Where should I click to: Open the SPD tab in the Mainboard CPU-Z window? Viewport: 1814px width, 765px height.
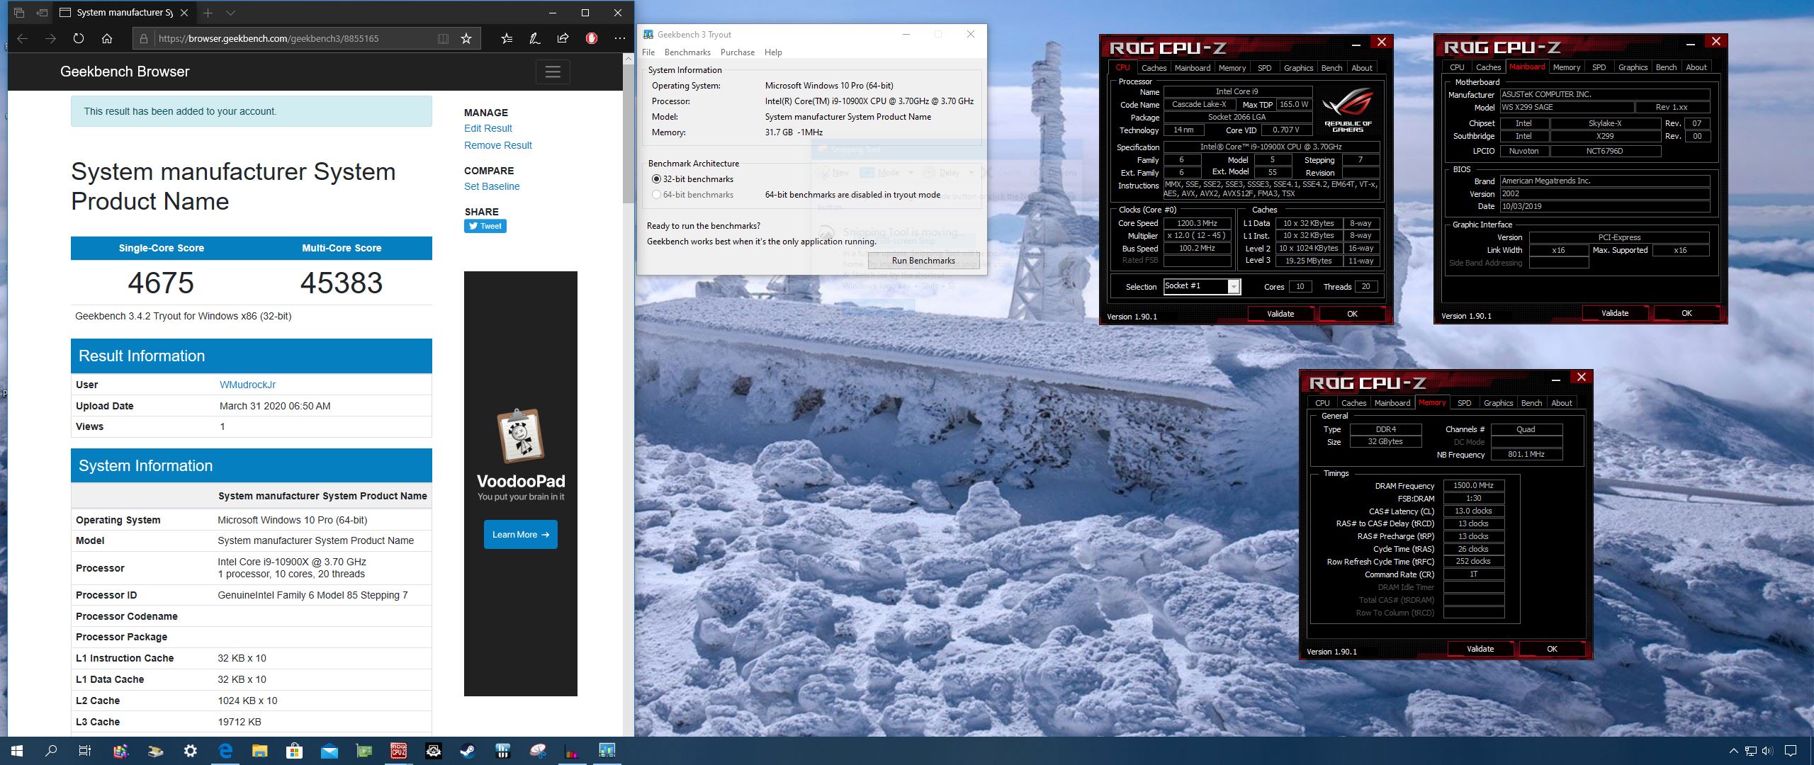point(1599,67)
